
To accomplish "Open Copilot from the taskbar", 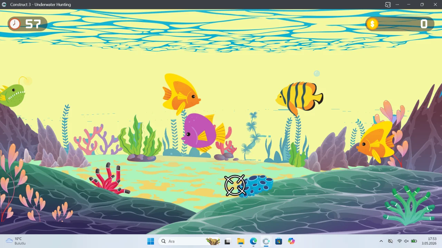I will pos(291,241).
